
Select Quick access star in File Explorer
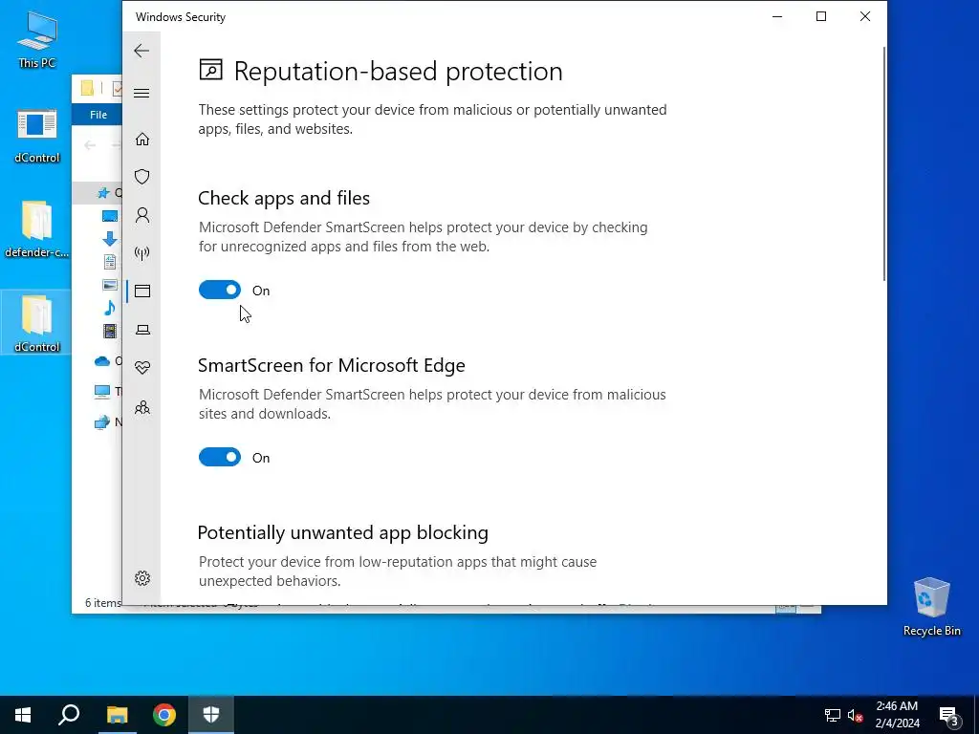103,193
